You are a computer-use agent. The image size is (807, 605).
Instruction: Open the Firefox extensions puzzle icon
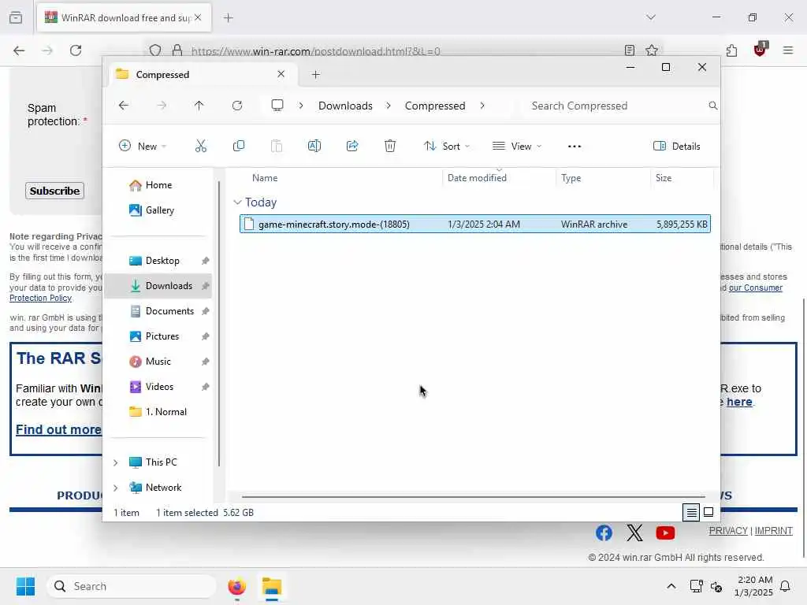click(731, 50)
